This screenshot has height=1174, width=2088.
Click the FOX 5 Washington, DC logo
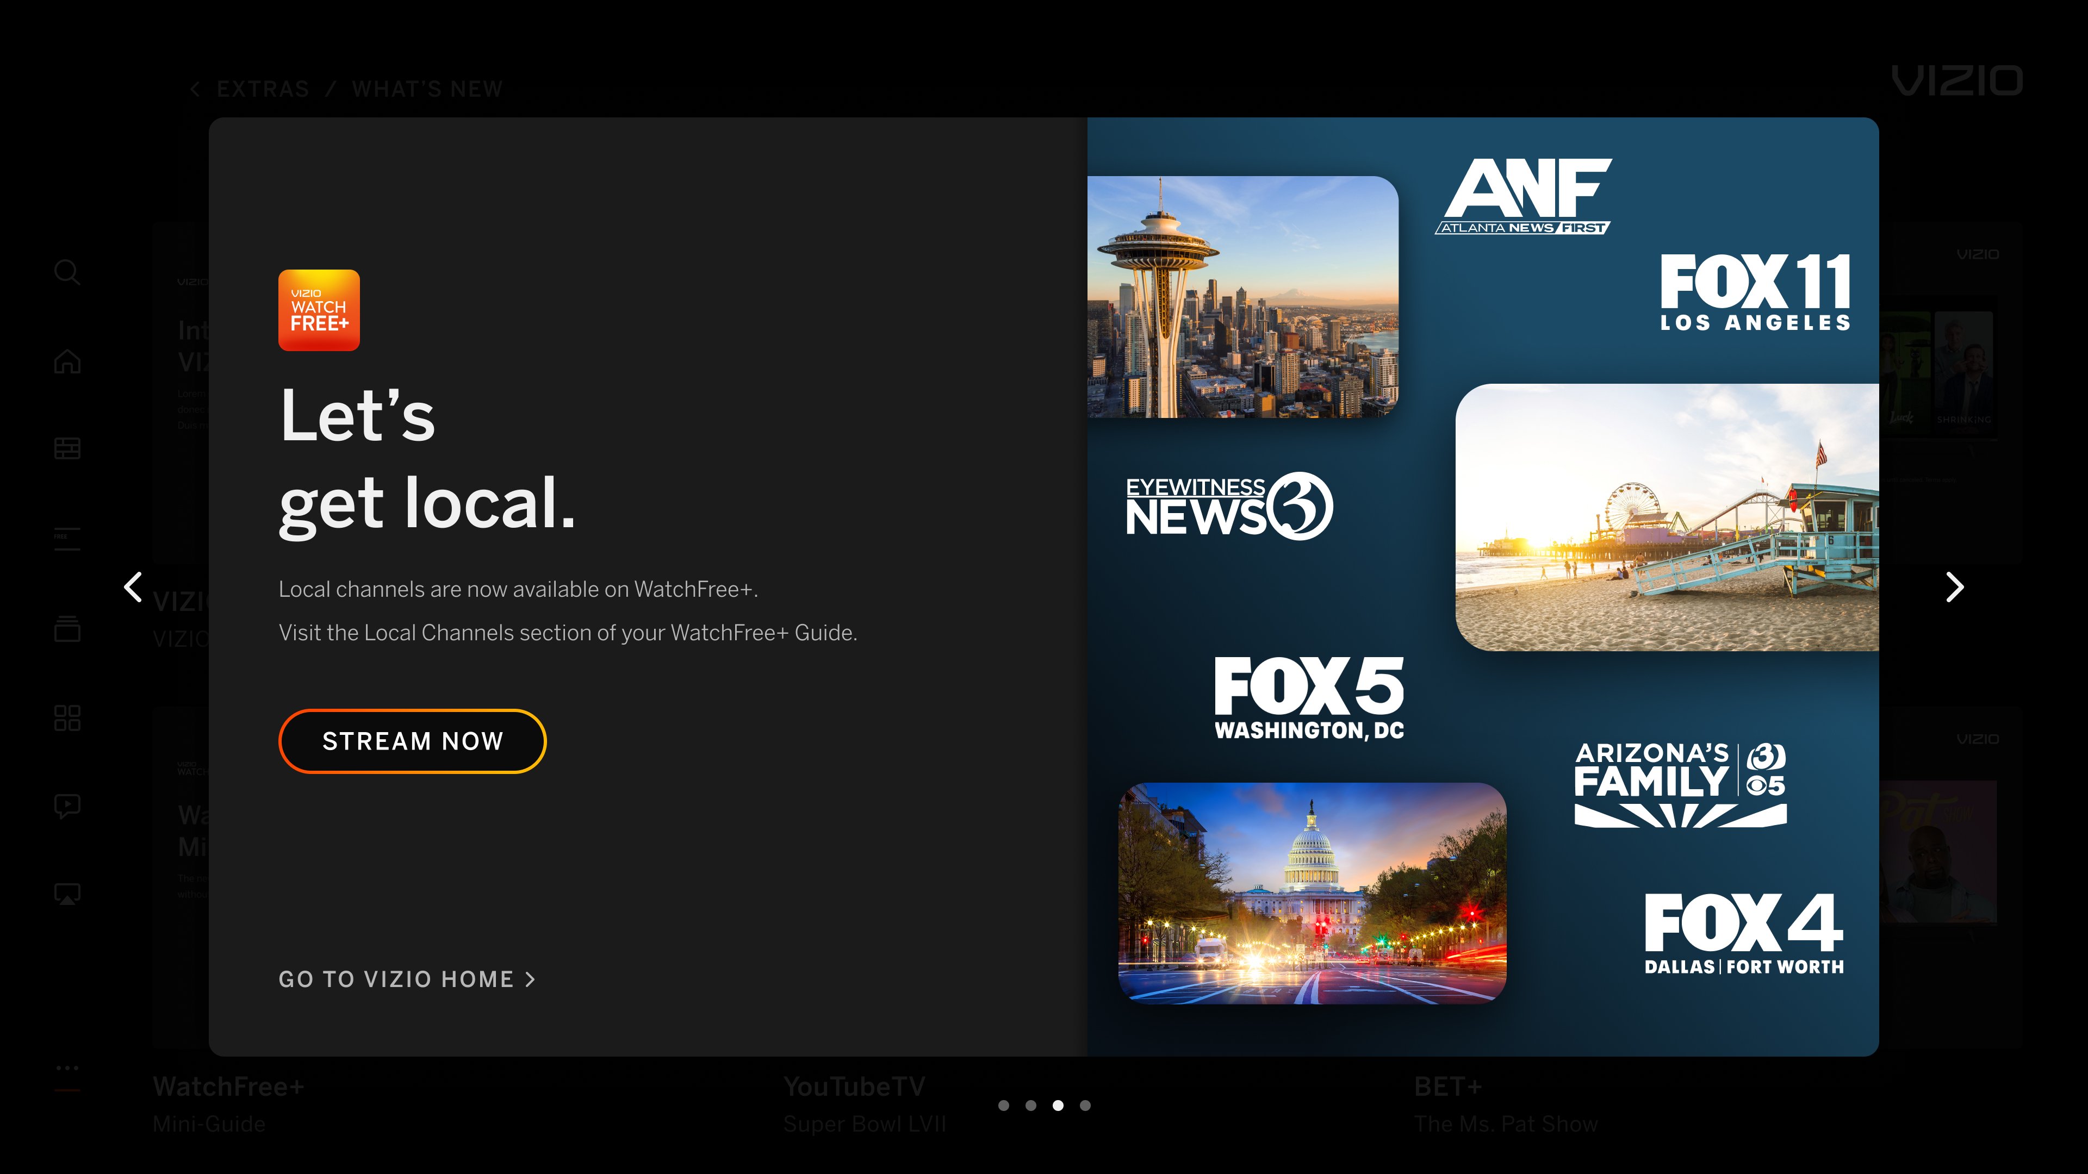click(1309, 698)
